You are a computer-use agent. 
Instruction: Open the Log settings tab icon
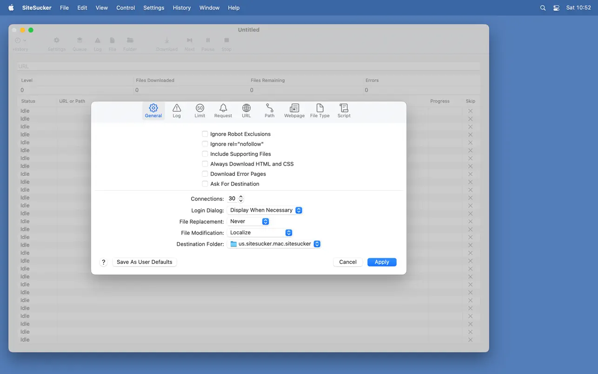point(177,111)
